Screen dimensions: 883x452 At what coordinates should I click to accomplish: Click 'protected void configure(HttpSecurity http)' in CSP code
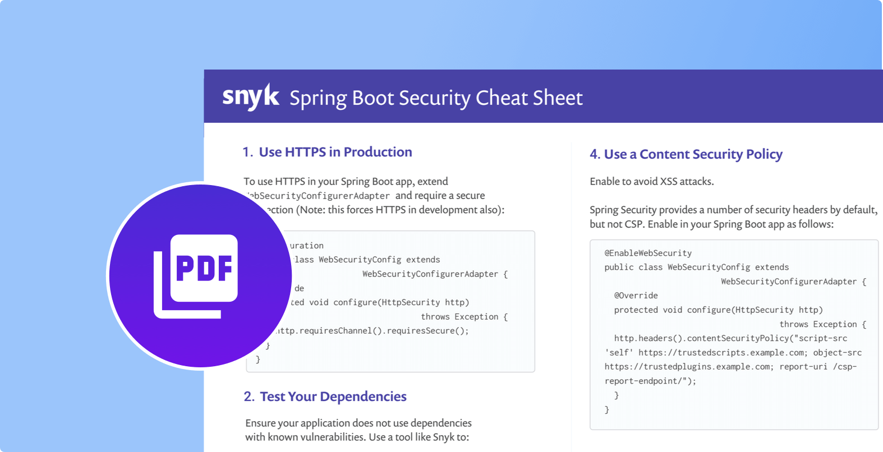718,310
